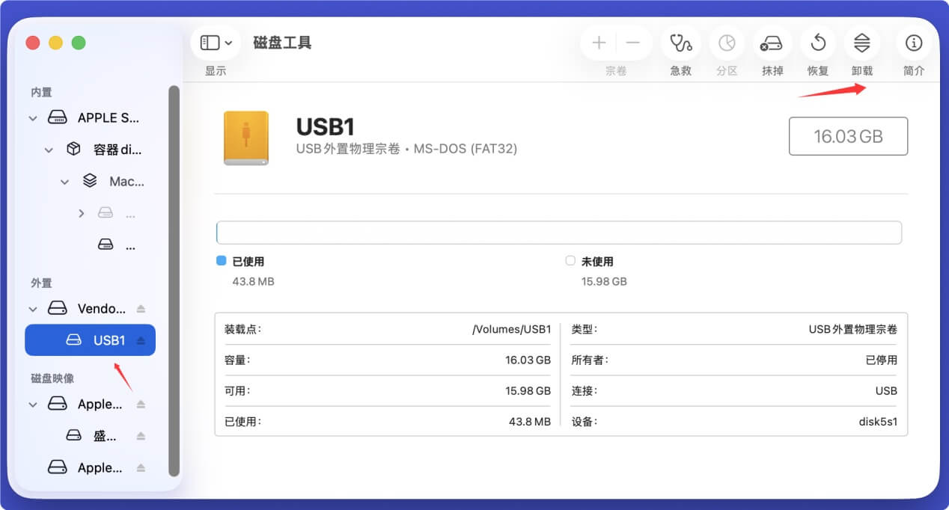Screen dimensions: 949x510
Task: Eject the Apple... disk image
Action: coord(141,404)
